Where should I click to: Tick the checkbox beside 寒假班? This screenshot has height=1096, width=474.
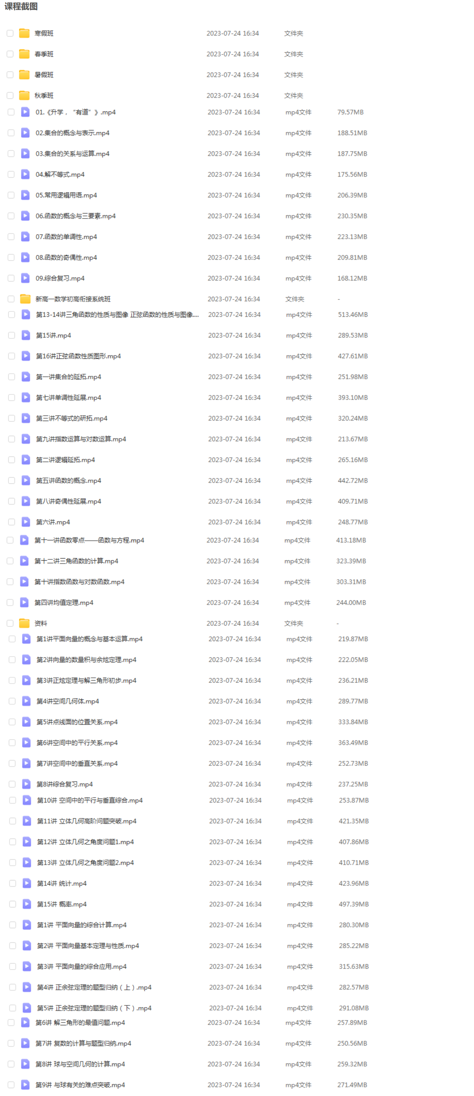pyautogui.click(x=10, y=33)
